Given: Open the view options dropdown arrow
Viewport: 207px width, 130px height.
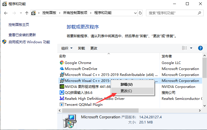Looking at the screenshot, I should (x=191, y=48).
